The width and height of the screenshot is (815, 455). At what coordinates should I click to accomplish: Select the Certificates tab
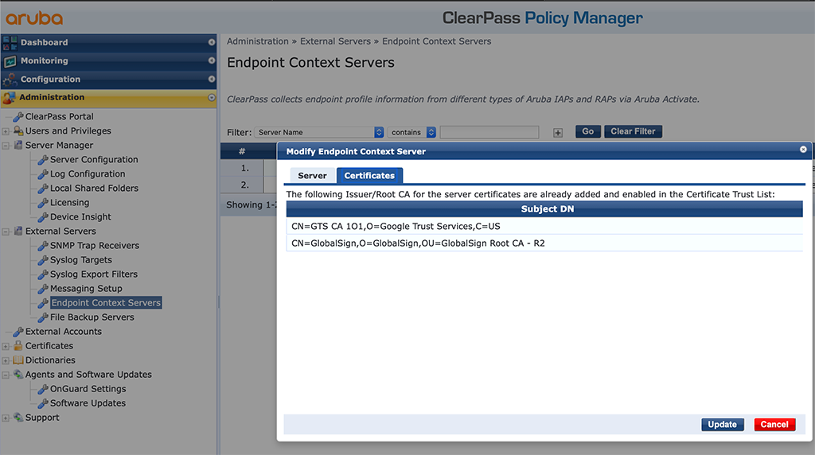[369, 176]
